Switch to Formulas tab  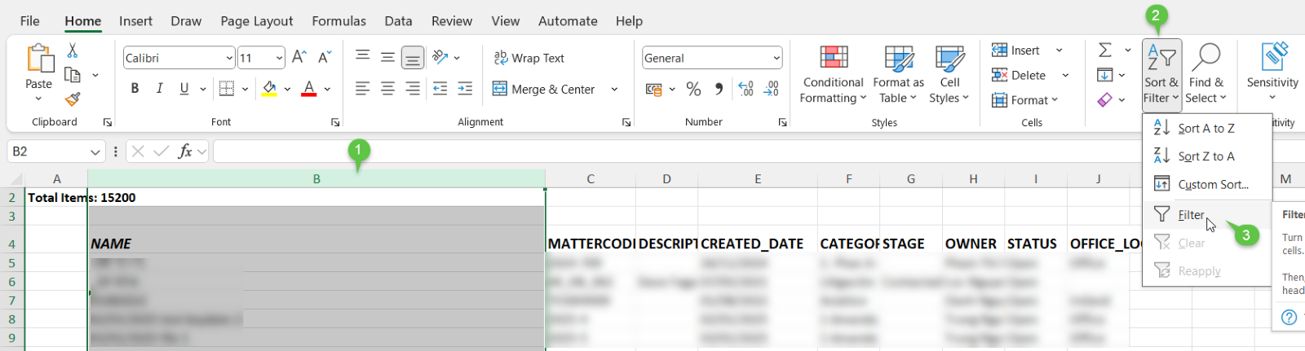point(339,21)
